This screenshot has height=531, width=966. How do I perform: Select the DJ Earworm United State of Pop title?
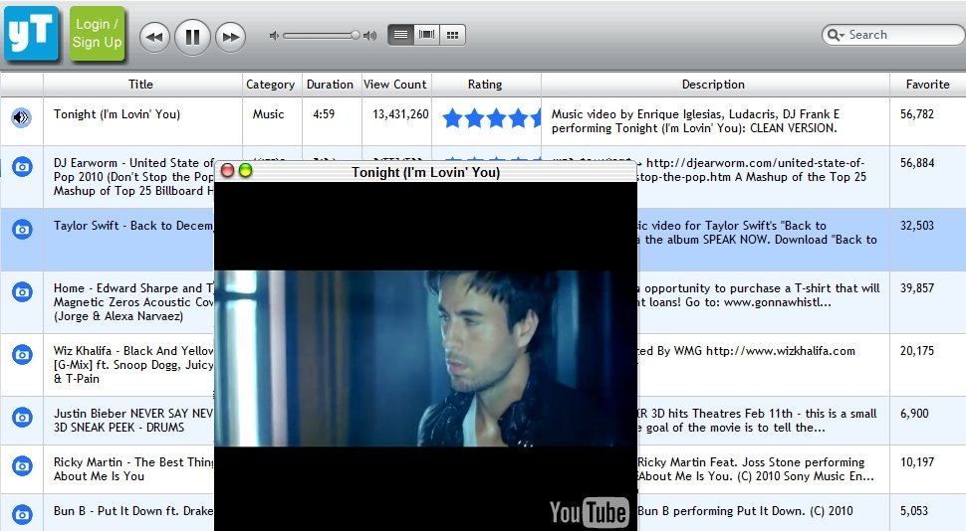click(x=133, y=177)
